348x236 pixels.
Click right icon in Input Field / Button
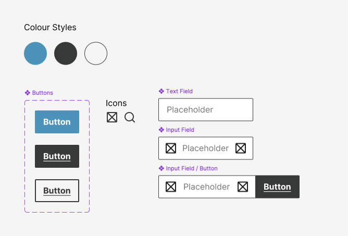point(243,187)
